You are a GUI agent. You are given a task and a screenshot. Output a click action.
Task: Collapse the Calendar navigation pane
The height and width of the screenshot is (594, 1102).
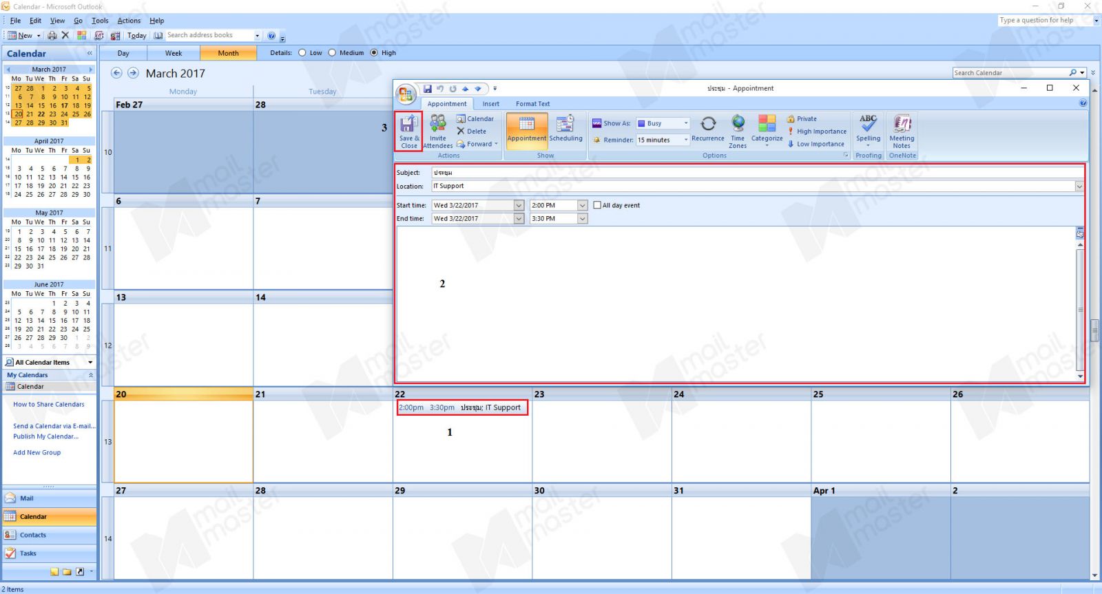[89, 53]
